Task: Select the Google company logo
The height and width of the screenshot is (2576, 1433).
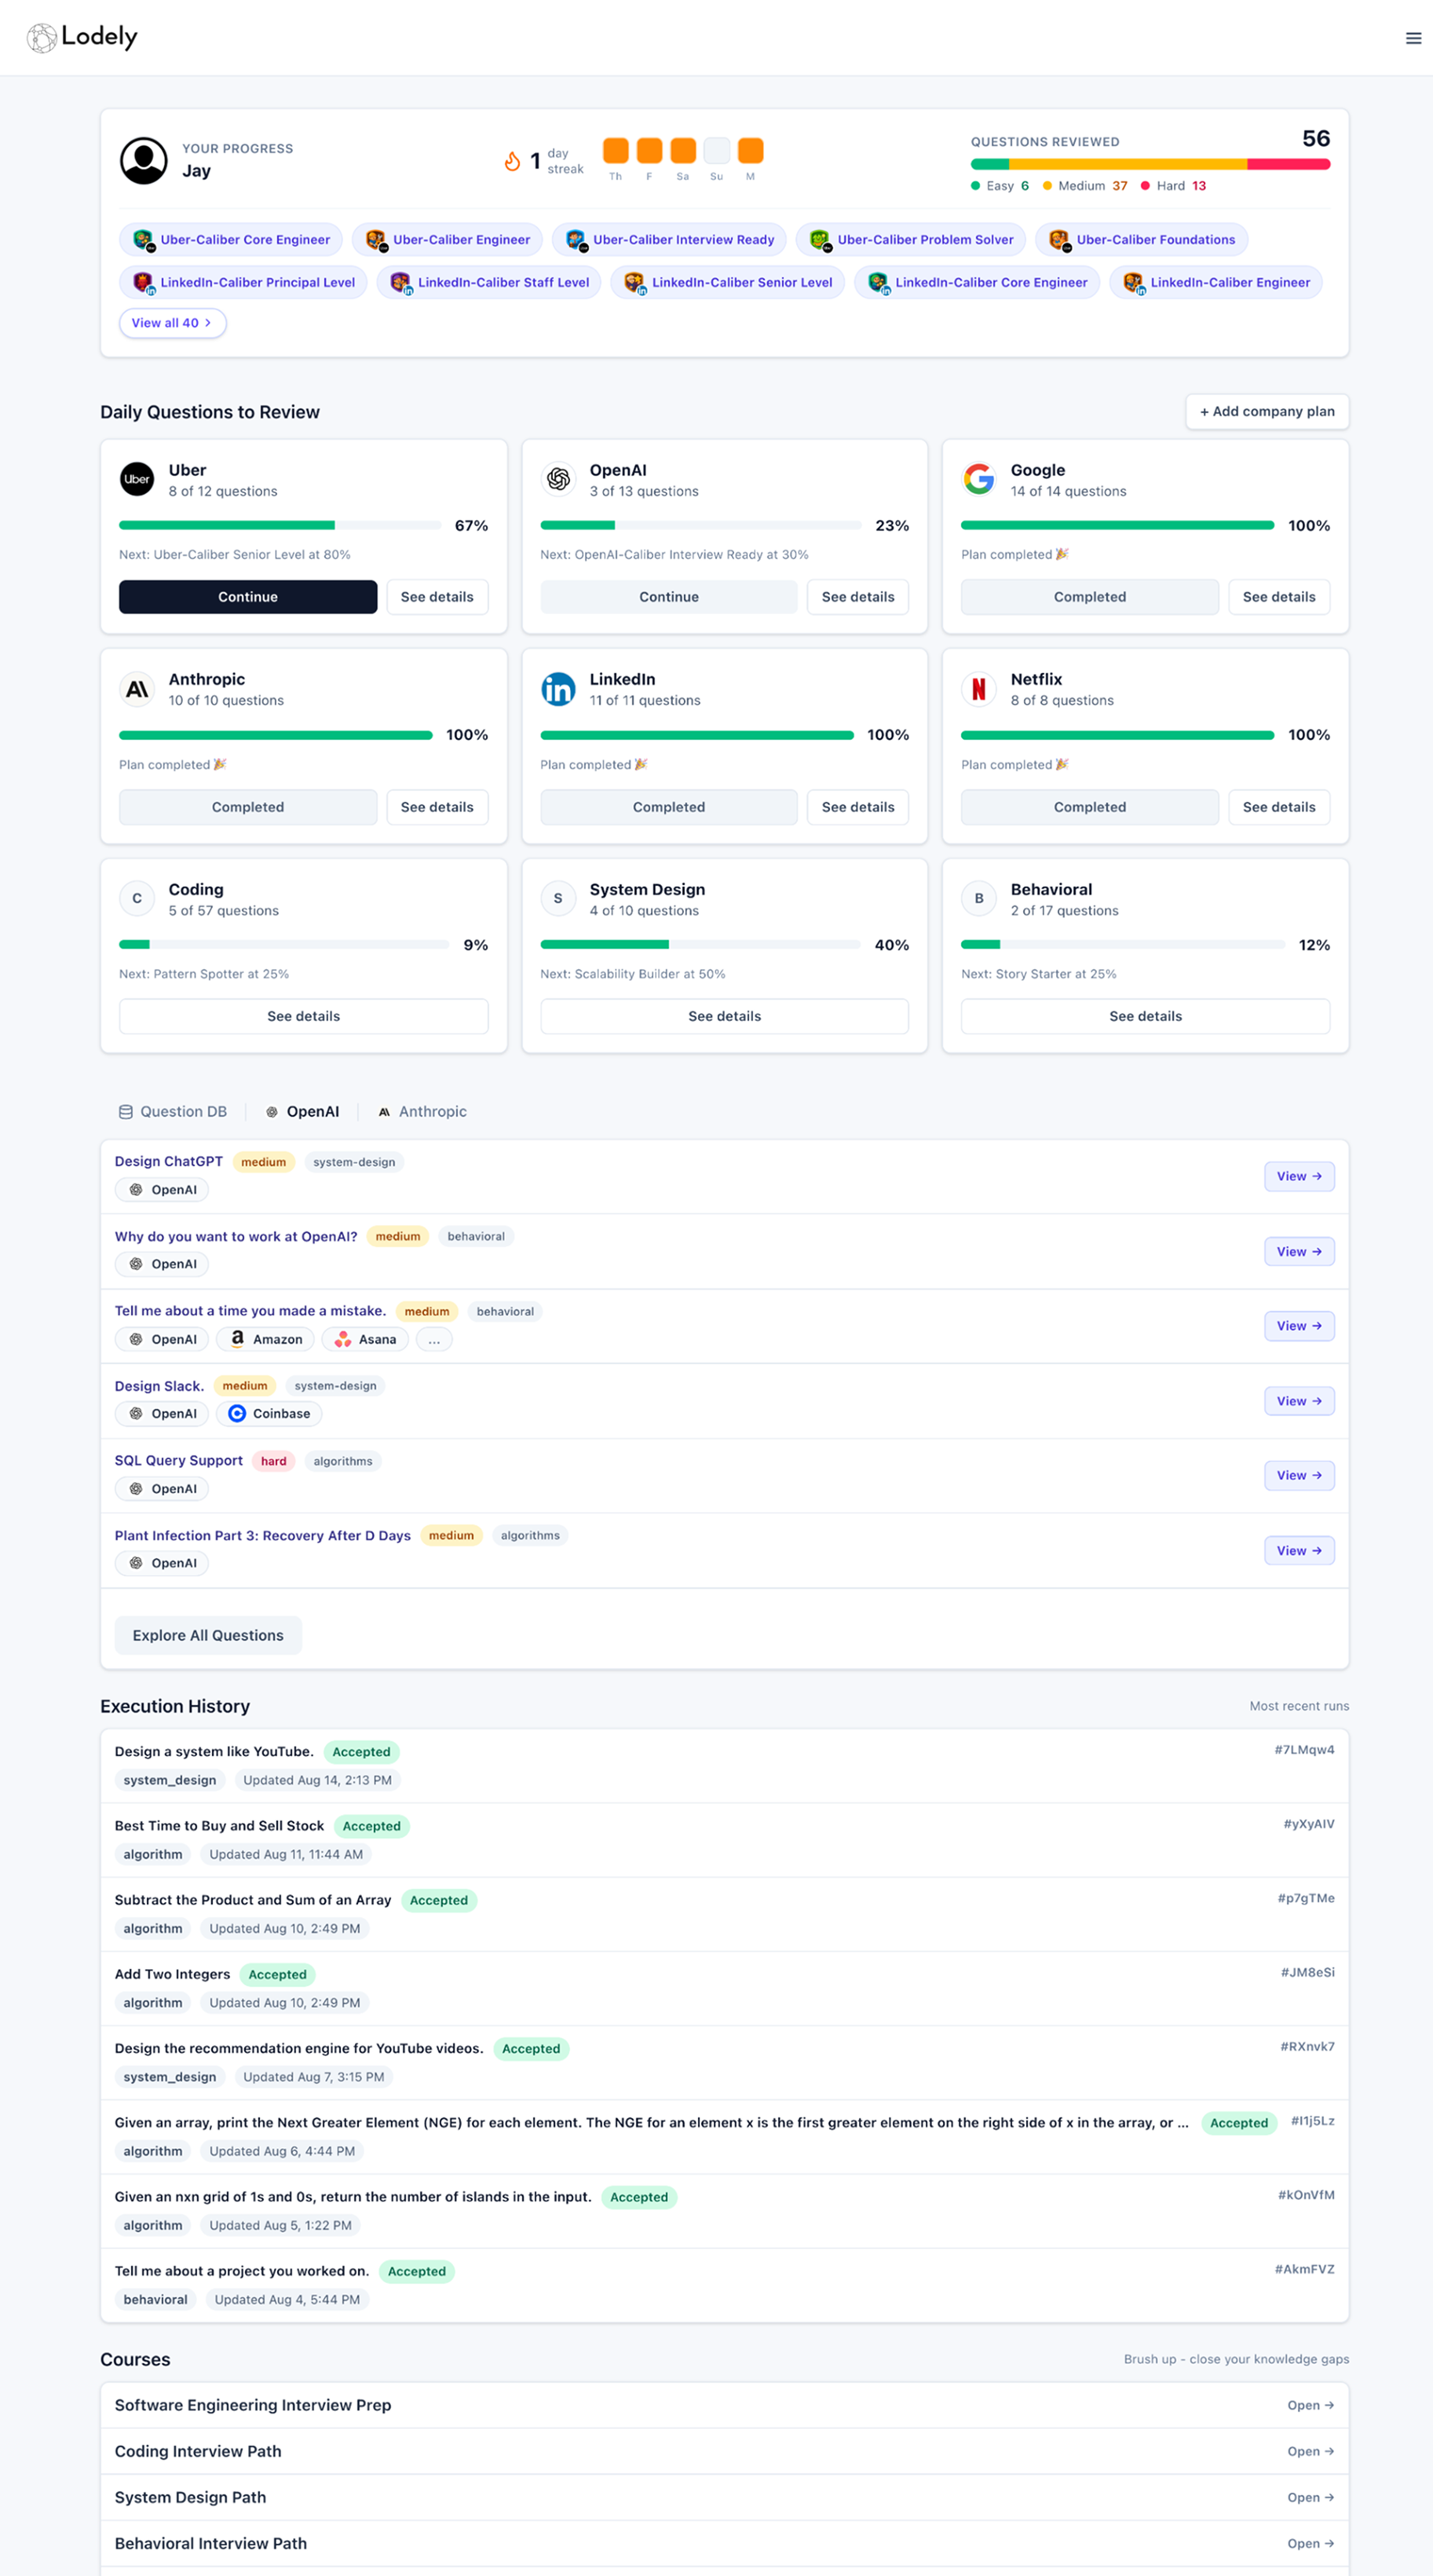Action: [979, 479]
